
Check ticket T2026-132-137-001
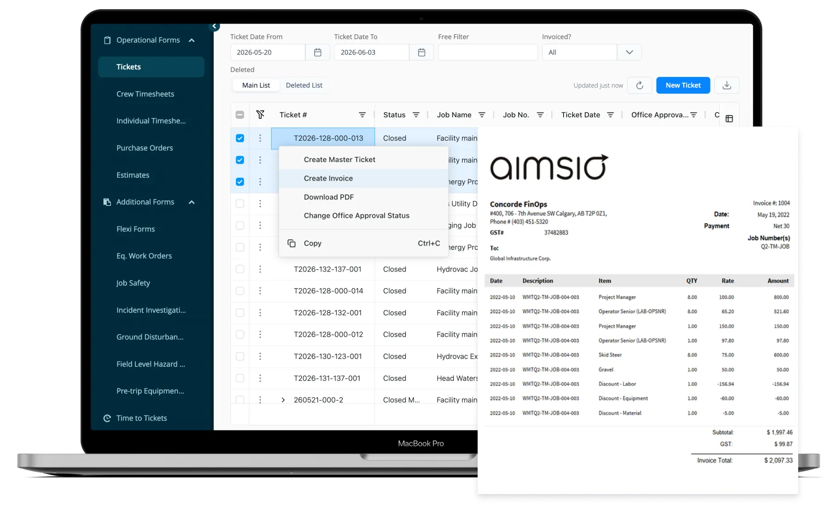240,269
